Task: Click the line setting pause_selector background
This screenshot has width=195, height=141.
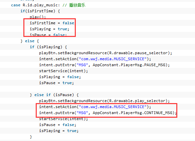Action: pos(106,53)
